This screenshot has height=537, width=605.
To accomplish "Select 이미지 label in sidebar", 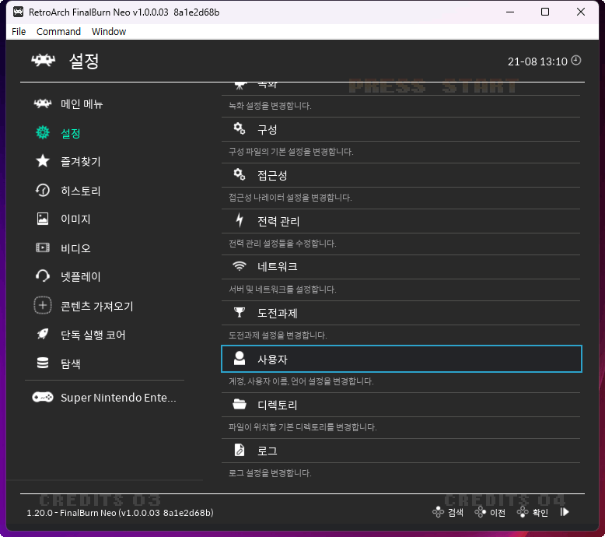I will tap(75, 219).
